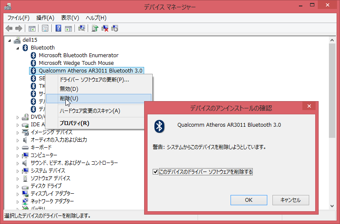Select the Microsoft Wedge Touch Mouse row

pyautogui.click(x=72, y=63)
